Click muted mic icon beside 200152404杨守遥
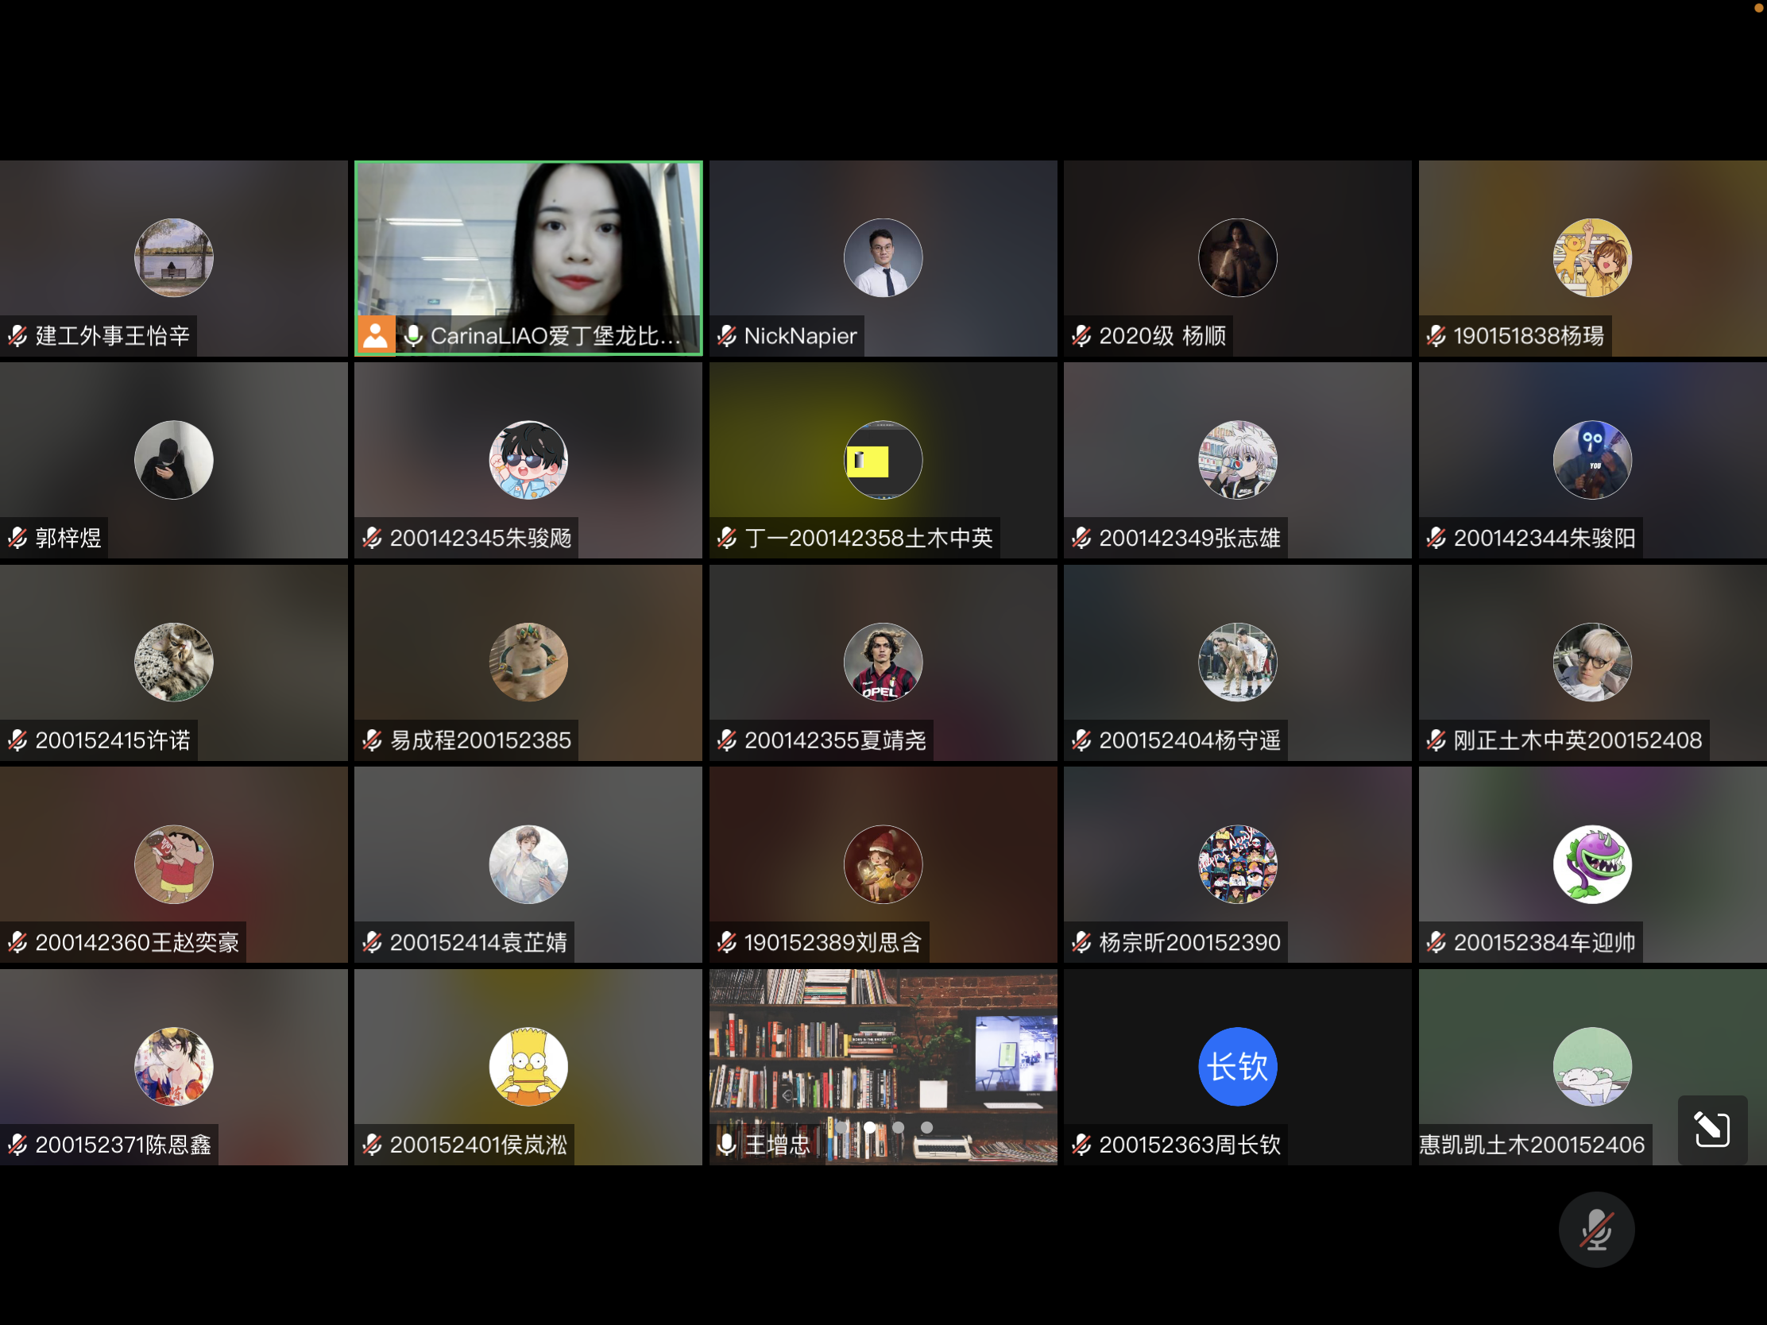Image resolution: width=1767 pixels, height=1325 pixels. [x=1081, y=740]
